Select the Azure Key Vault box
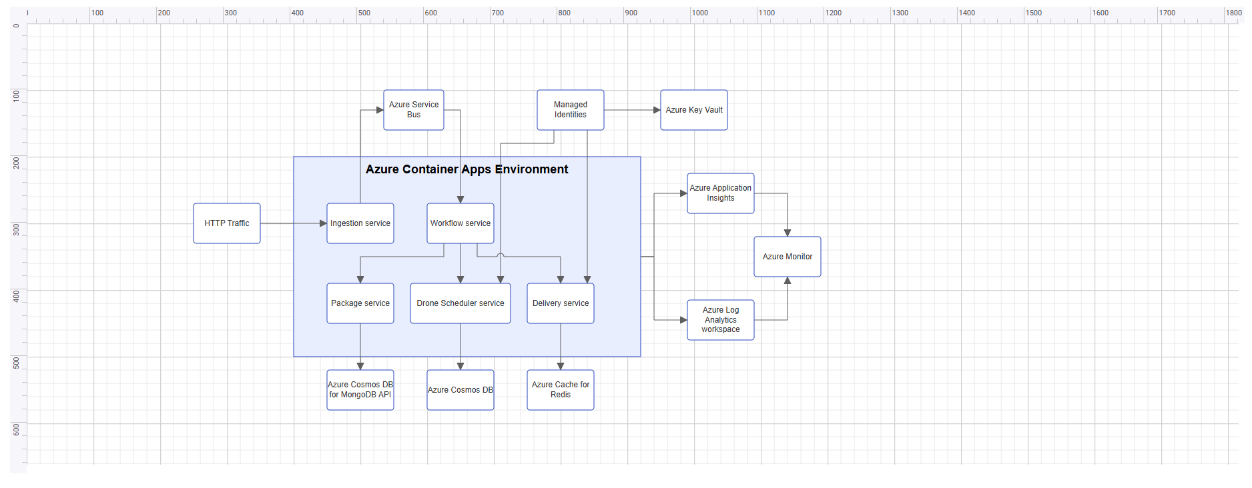This screenshot has height=488, width=1252. tap(694, 110)
